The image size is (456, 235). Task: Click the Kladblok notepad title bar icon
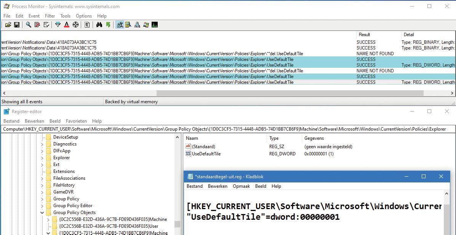point(190,177)
